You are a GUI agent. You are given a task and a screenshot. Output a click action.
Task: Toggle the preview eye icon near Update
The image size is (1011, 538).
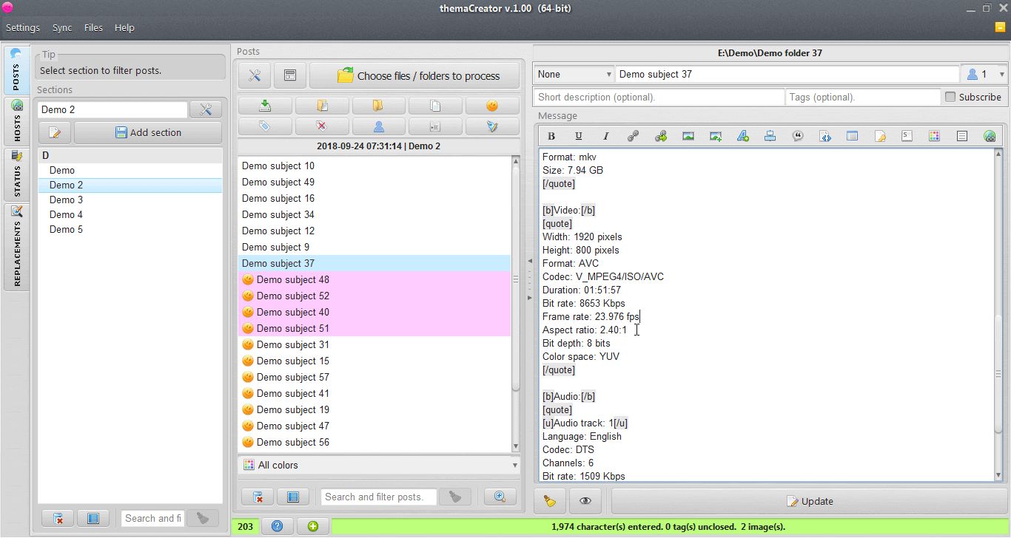[x=585, y=501]
